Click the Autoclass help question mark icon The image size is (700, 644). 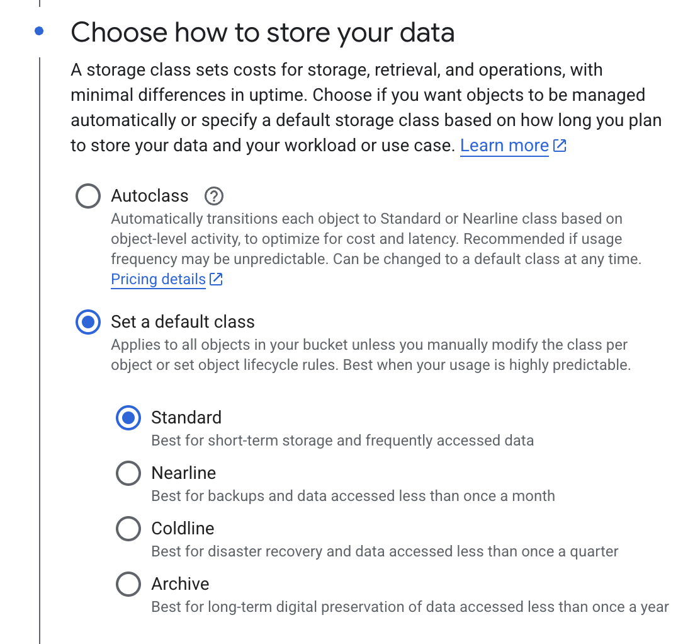click(x=214, y=197)
